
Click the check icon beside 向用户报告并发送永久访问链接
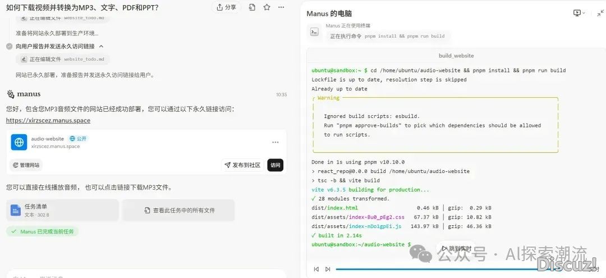pos(10,47)
